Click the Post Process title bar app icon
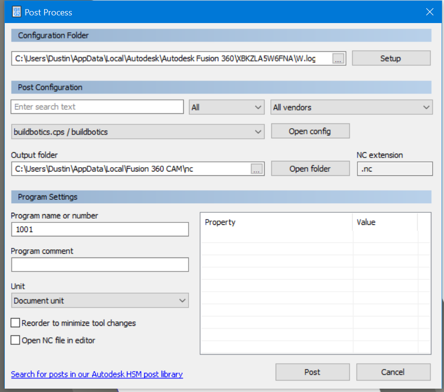 click(16, 12)
